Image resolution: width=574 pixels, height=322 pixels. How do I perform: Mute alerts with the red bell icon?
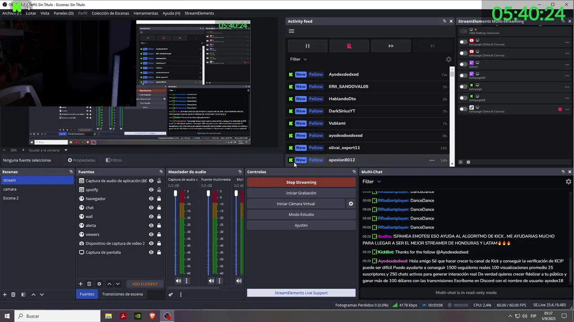tap(349, 46)
